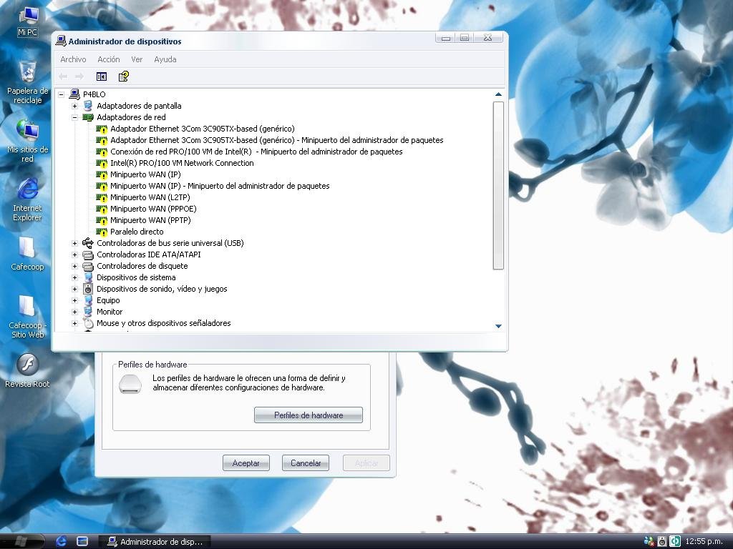
Task: Select Intel(R) PRO/100 VM Network Connection
Action: pyautogui.click(x=182, y=164)
